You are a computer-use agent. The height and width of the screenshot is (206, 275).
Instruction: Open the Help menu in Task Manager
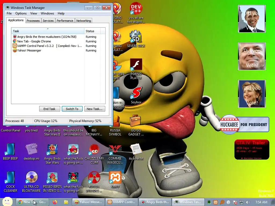61,13
